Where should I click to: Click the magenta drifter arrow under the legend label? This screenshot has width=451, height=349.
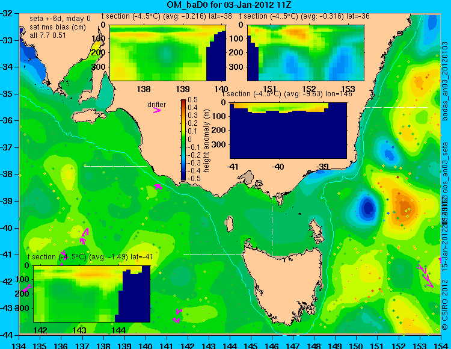pyautogui.click(x=157, y=111)
